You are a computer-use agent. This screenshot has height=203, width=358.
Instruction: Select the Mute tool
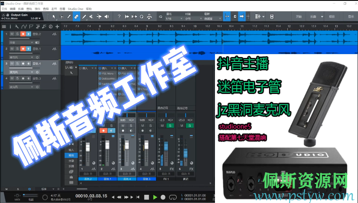(x=91, y=16)
